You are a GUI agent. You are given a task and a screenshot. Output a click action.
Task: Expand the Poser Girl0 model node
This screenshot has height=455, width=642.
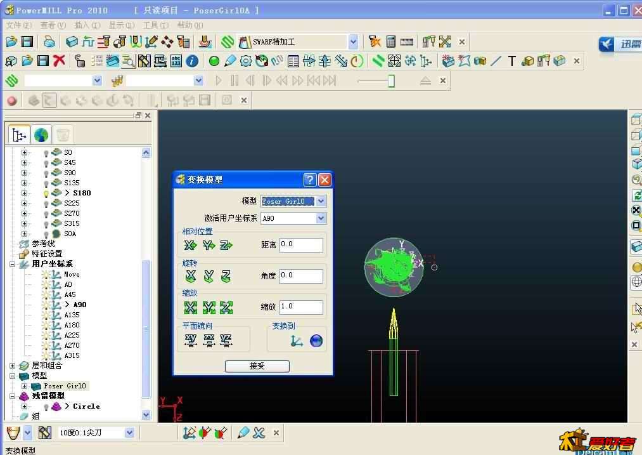pos(24,386)
